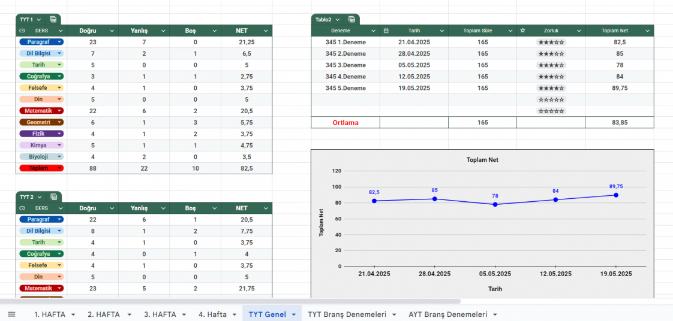This screenshot has width=673, height=321.
Task: Open the Matematik chip dropdown in TYT 1
Action: [59, 111]
